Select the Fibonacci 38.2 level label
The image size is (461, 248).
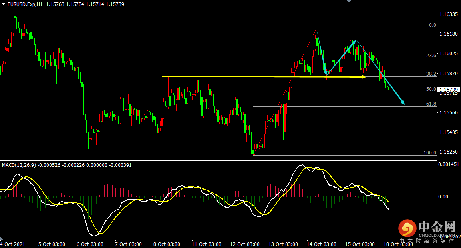(431, 74)
